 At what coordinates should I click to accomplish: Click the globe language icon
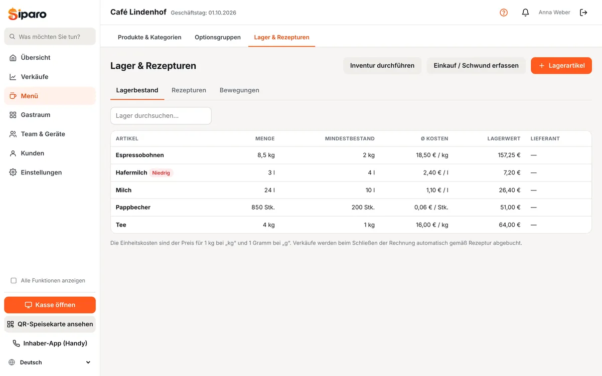12,362
